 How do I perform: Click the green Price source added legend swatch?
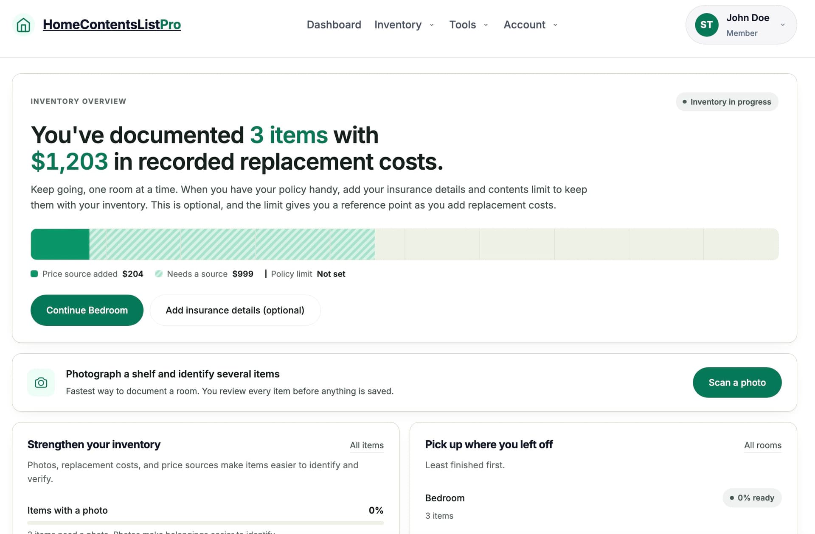coord(34,274)
